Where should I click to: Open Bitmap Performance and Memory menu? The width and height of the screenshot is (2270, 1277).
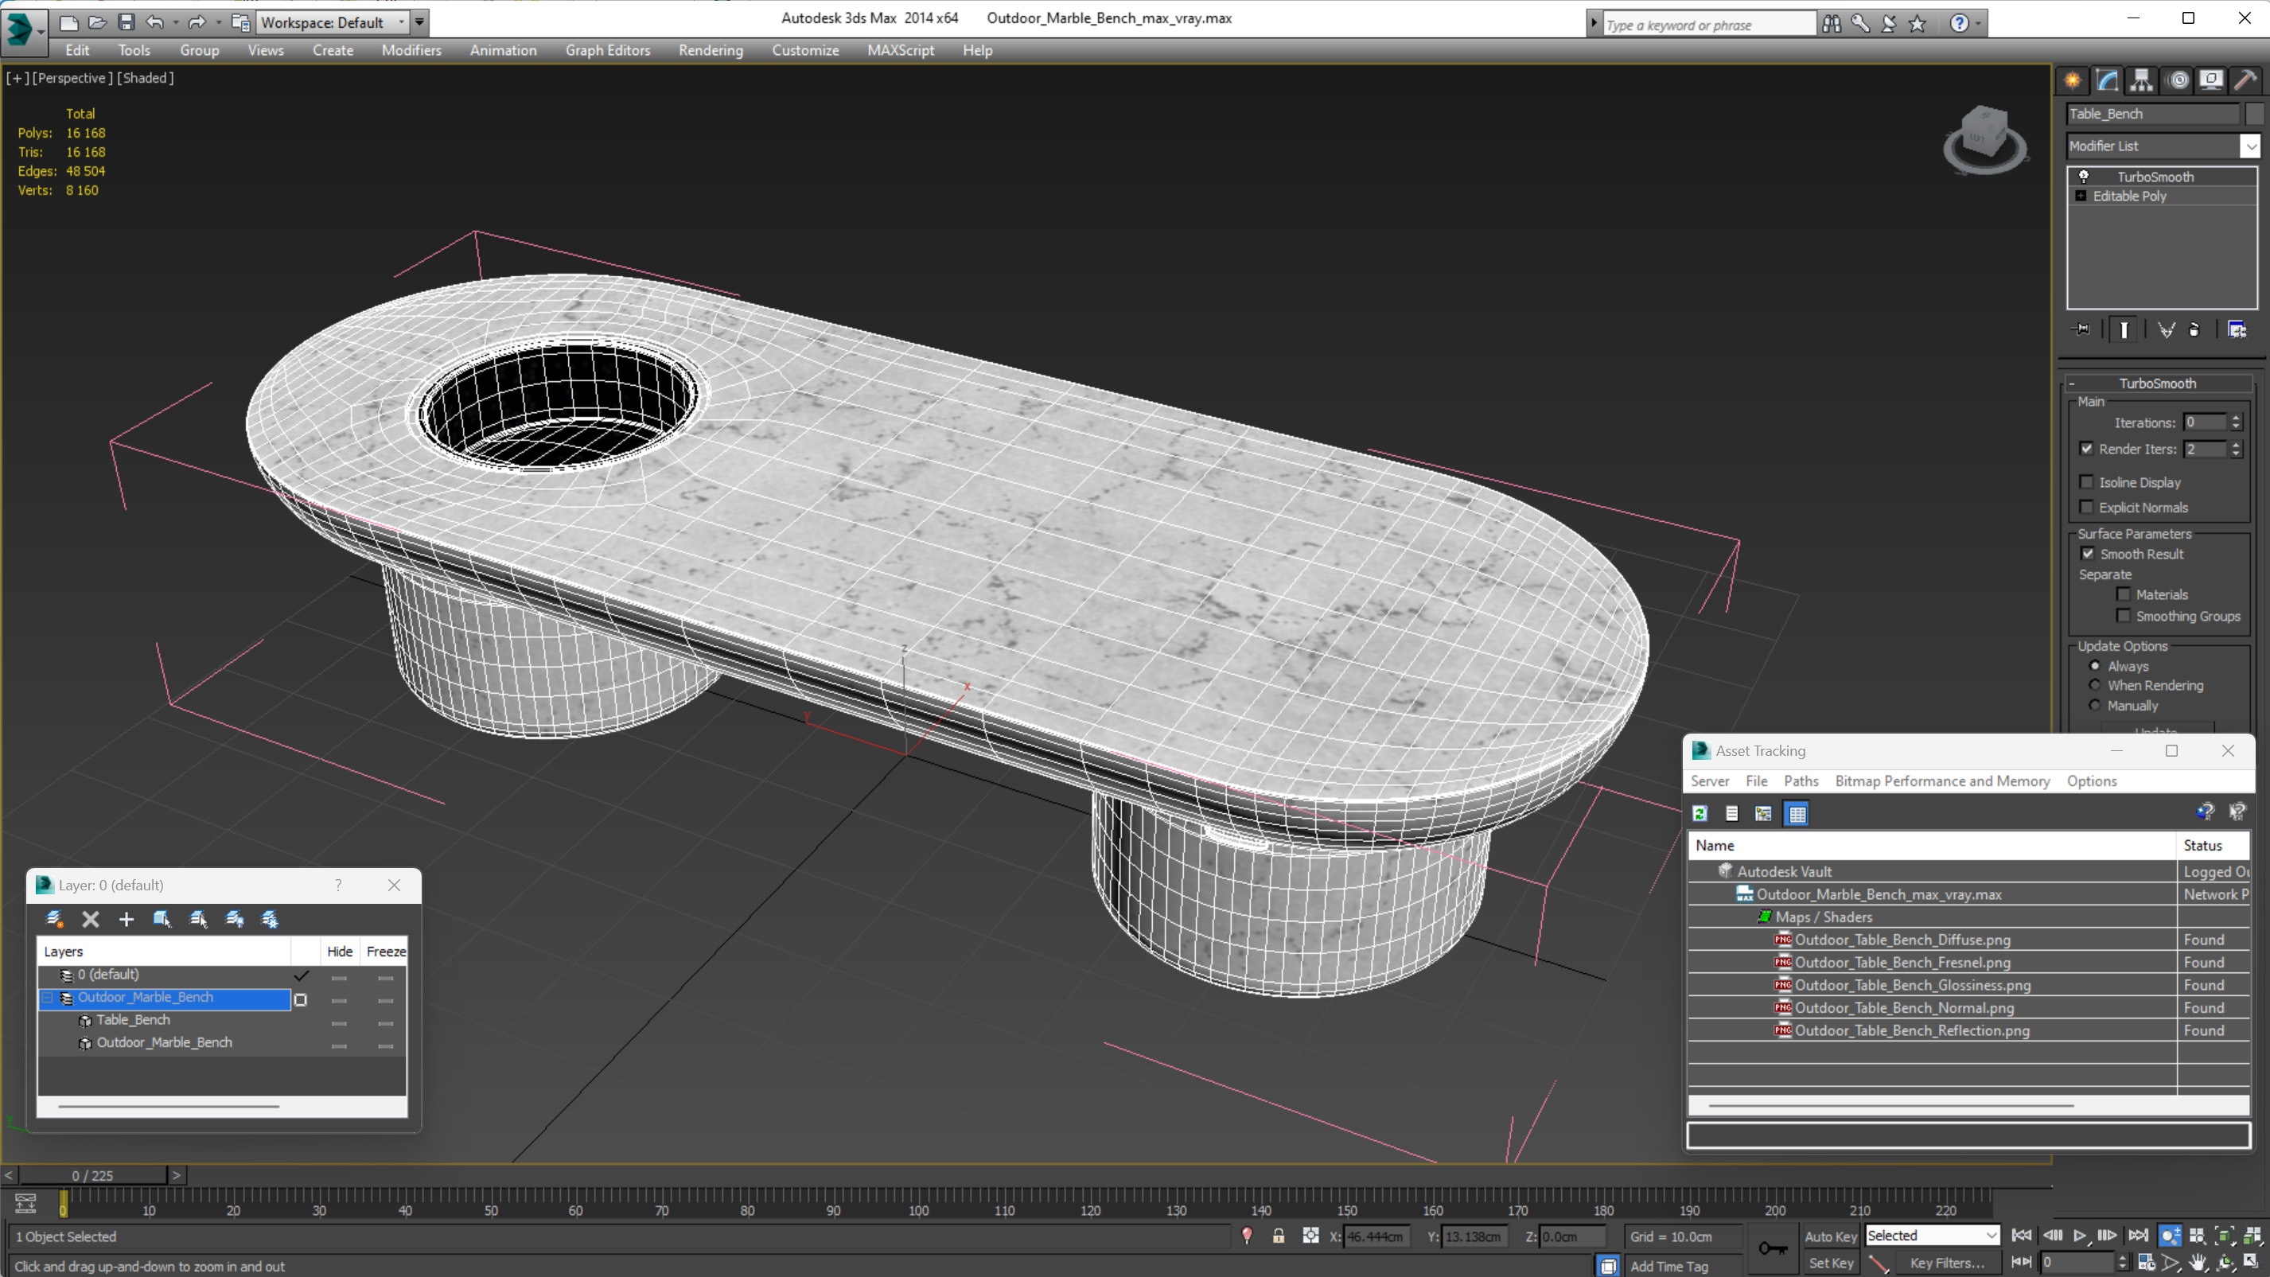pos(1942,781)
